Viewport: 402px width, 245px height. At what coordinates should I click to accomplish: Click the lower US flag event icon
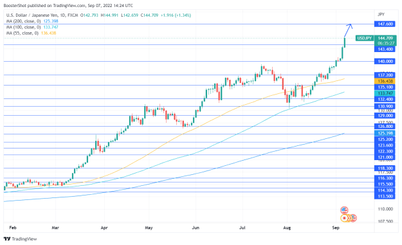pos(353,218)
